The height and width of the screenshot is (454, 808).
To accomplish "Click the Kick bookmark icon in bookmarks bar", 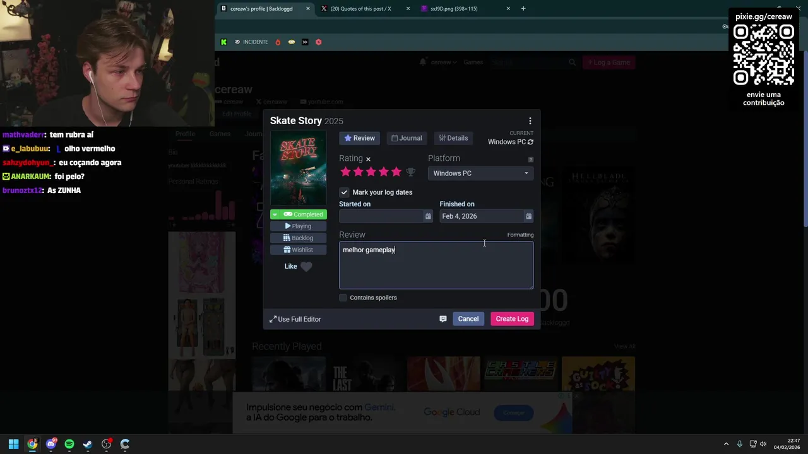I will tap(223, 42).
